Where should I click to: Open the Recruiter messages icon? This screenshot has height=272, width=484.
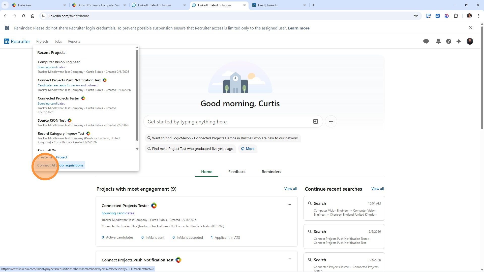(x=426, y=41)
